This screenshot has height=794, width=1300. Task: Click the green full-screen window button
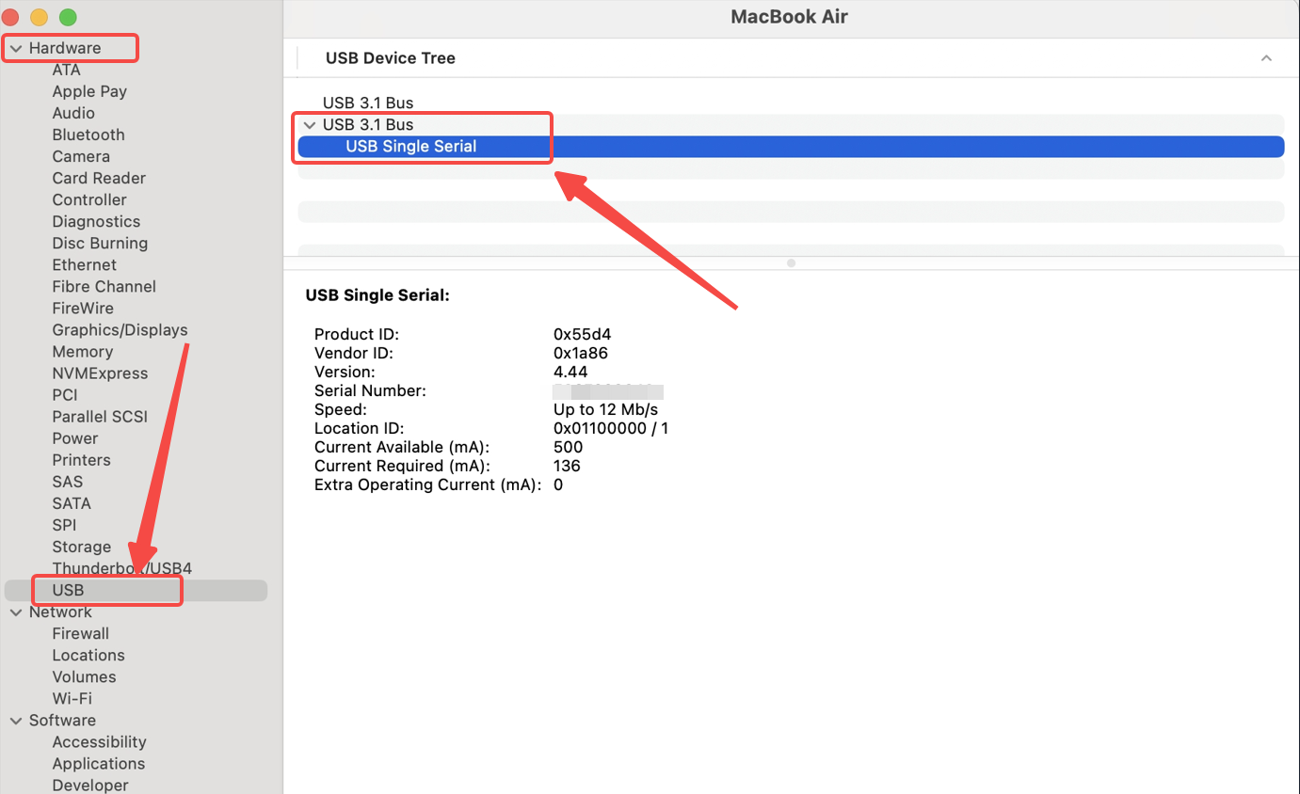point(68,17)
